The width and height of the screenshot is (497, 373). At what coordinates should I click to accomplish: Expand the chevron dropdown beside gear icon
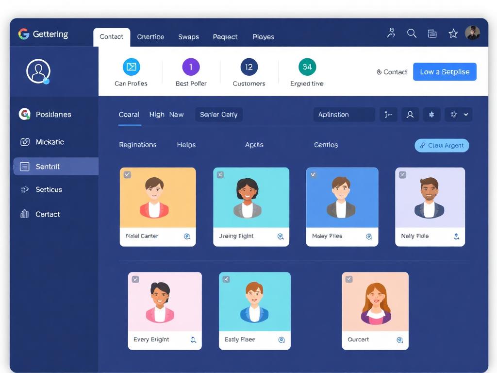pos(466,115)
